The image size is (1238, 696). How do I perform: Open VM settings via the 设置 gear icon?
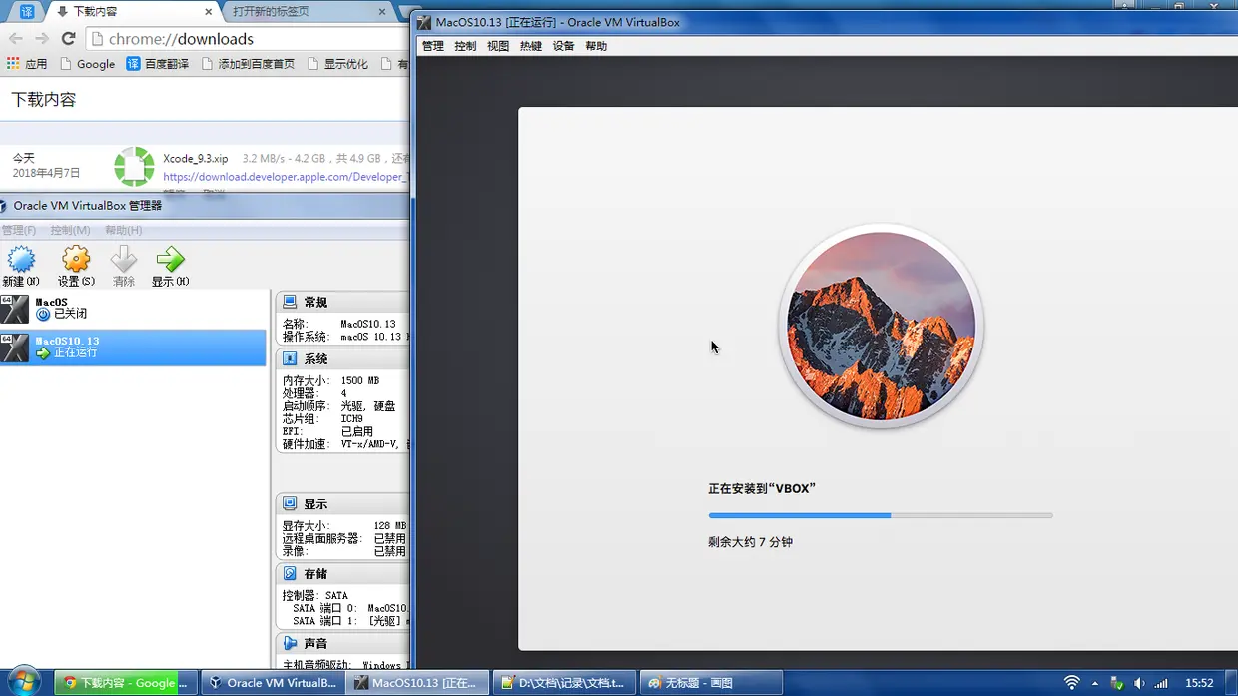coord(75,260)
